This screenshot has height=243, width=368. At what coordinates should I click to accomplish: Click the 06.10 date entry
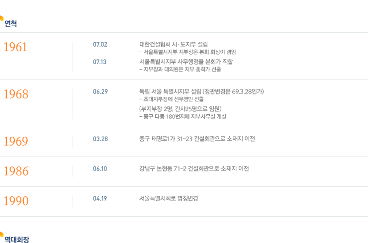tap(100, 168)
